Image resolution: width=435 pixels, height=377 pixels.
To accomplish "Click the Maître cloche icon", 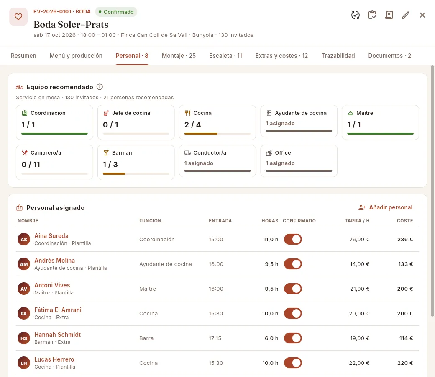I will point(351,113).
